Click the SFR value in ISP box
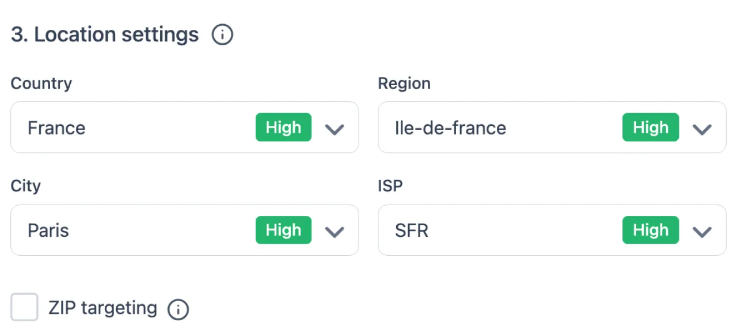Screen dimensions: 737x331 (x=412, y=230)
